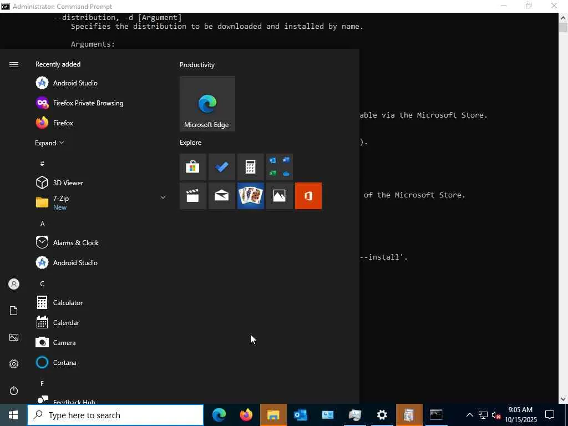The image size is (568, 426).
Task: Expand the 7-Zip folder
Action: (x=101, y=202)
